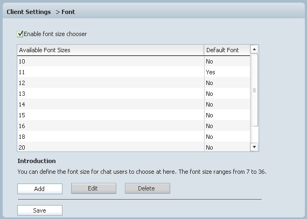Save the font settings
This screenshot has width=307, height=219.
(x=40, y=210)
